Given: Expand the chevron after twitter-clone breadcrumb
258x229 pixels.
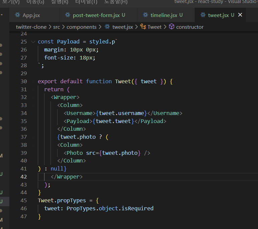Looking at the screenshot, I should (x=50, y=27).
